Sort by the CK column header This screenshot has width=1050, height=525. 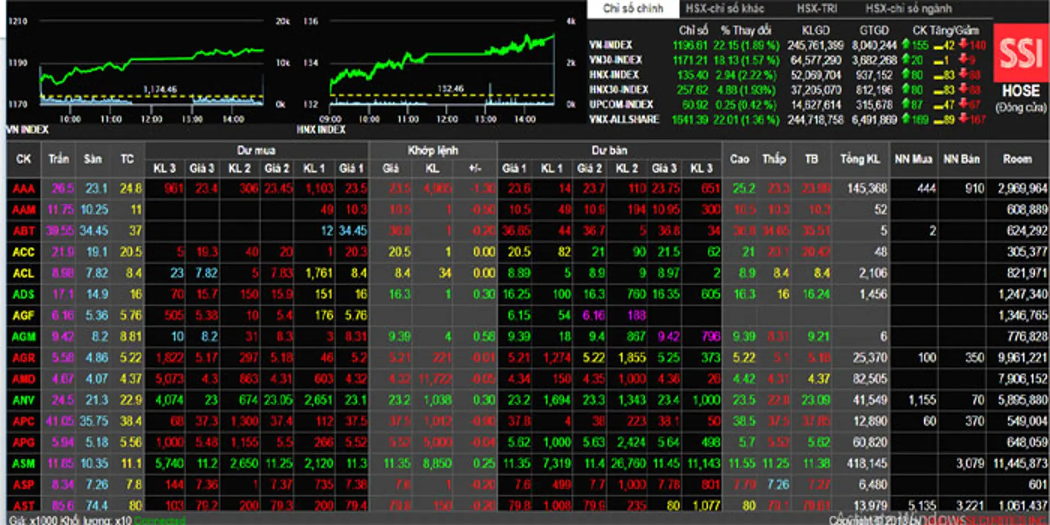[x=24, y=159]
